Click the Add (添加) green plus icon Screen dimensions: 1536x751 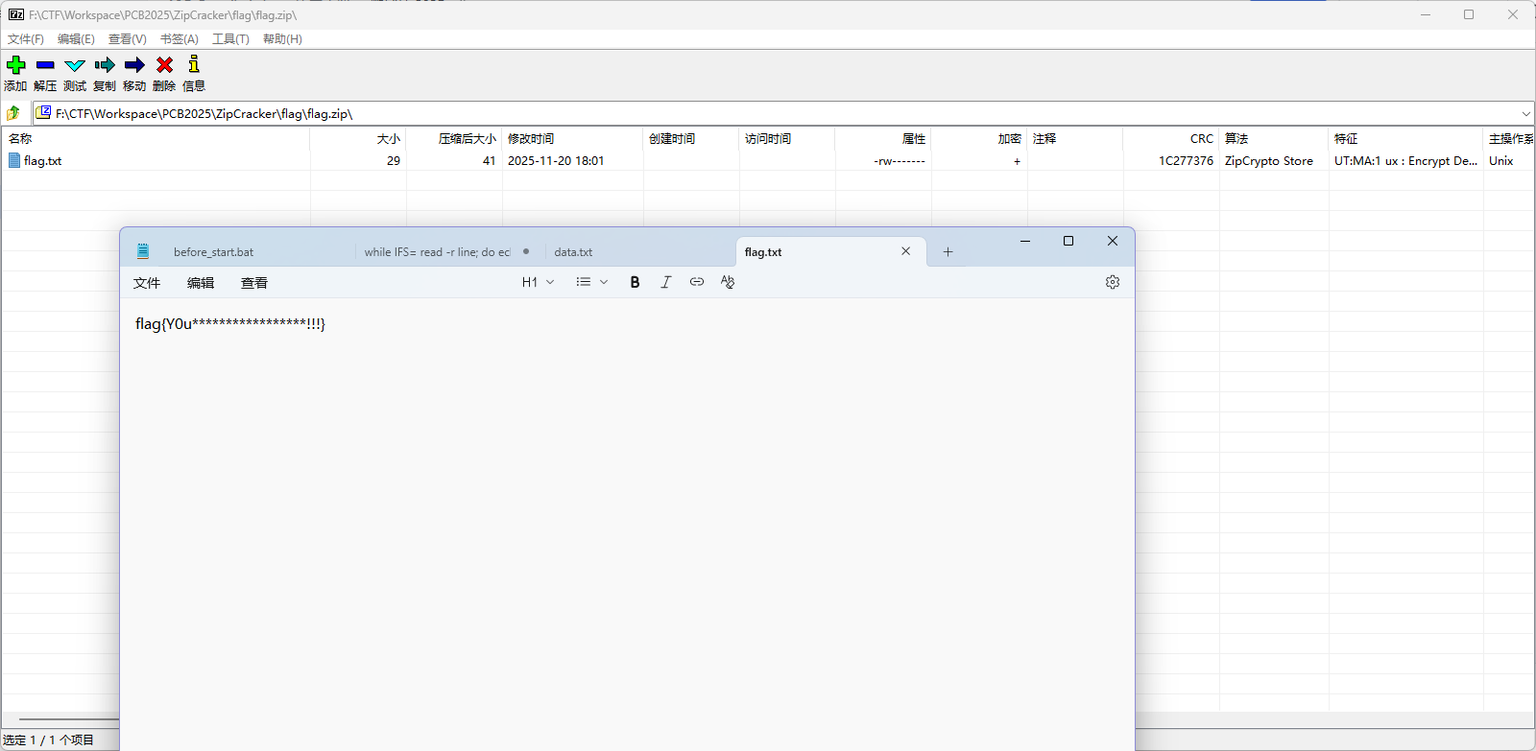(16, 65)
